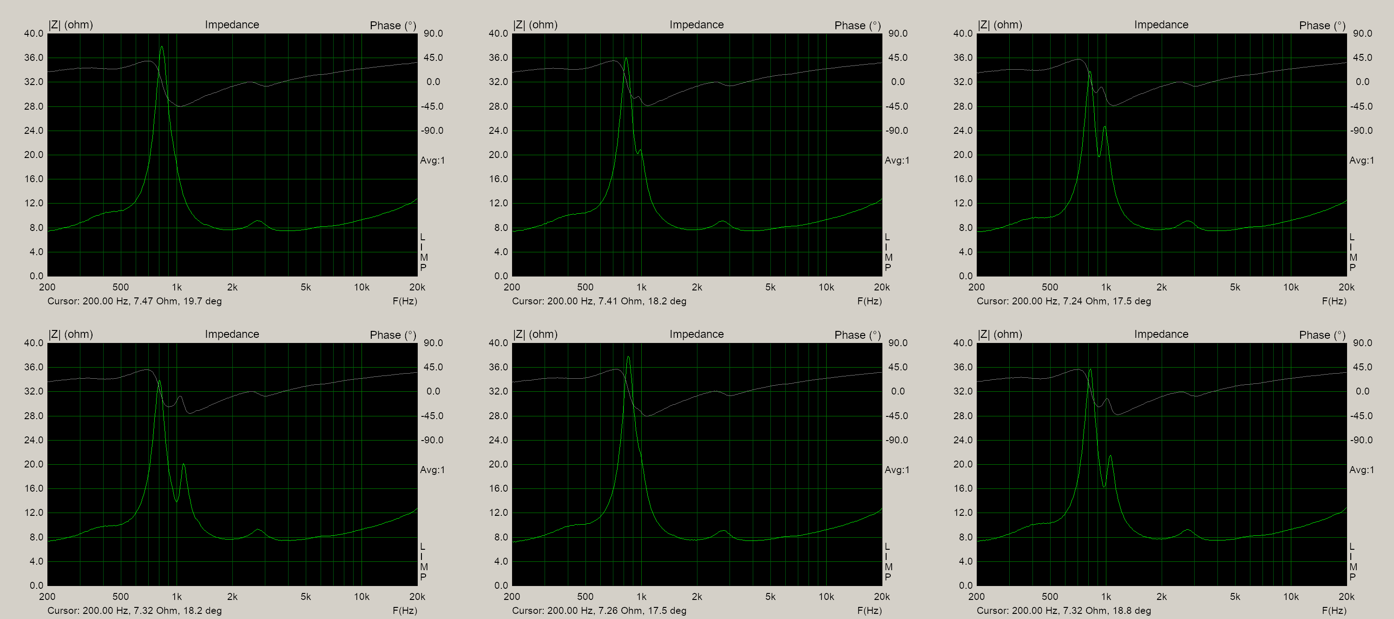Click the Phase (°) label on the 7.41 Ohm graph
This screenshot has width=1394, height=619.
pyautogui.click(x=858, y=26)
